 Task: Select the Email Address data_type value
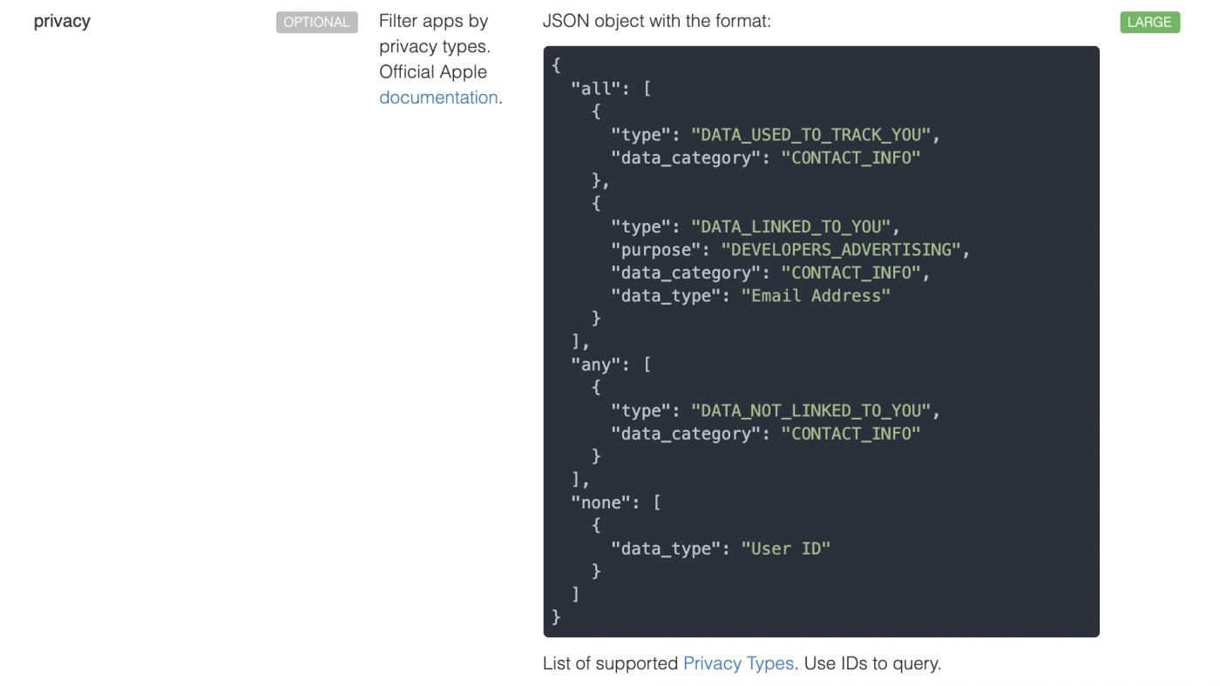pyautogui.click(x=817, y=296)
